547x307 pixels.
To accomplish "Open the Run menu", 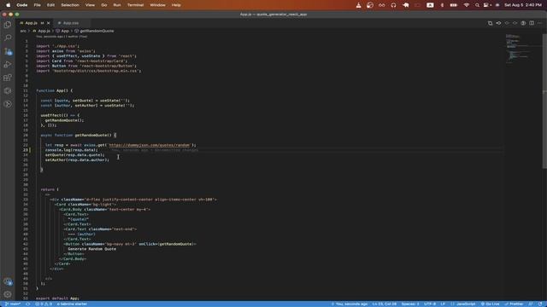I will [117, 5].
